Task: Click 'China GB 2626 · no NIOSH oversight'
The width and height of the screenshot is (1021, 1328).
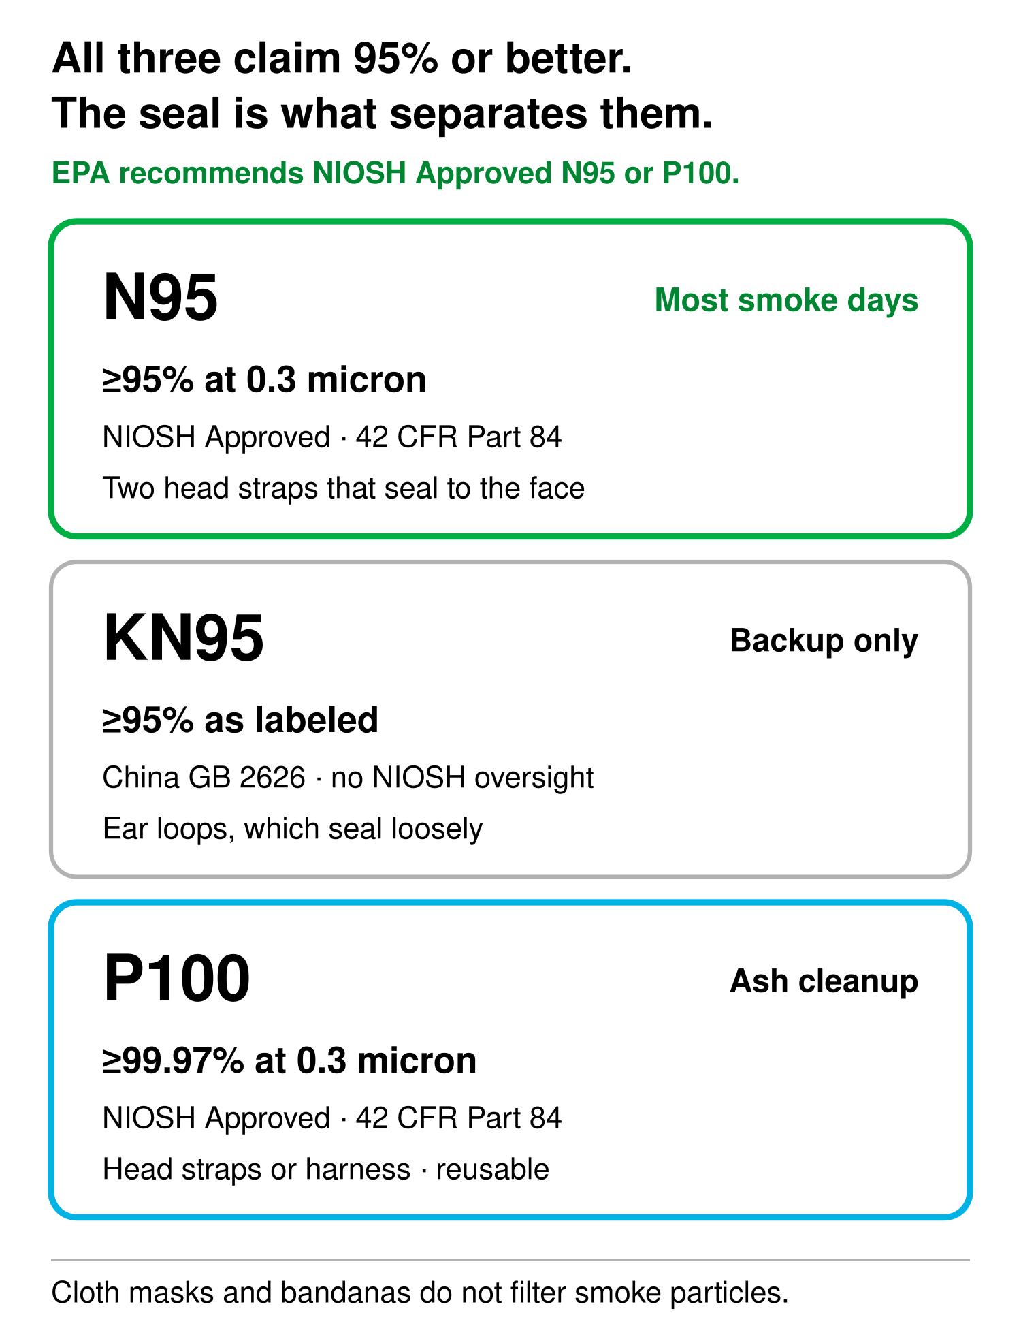Action: [x=349, y=778]
